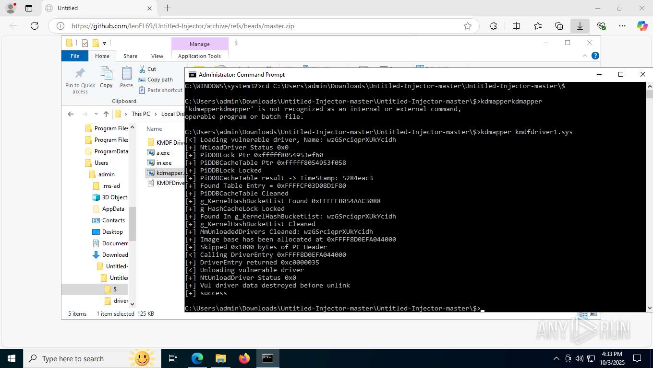Viewport: 653px width, 368px height.
Task: Select the $ folder in tree
Action: click(110, 289)
